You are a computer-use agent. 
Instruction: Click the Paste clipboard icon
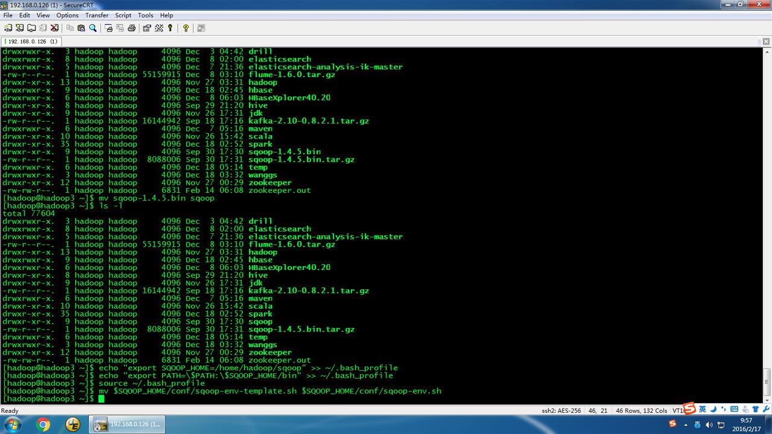pos(81,28)
